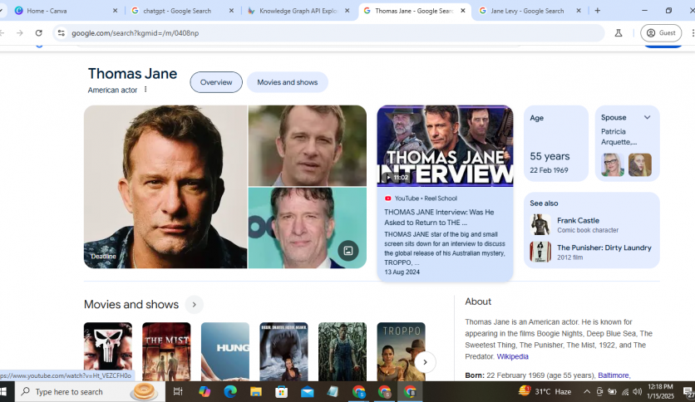The height and width of the screenshot is (402, 695).
Task: Open the notepad-style app icon on taskbar
Action: 333,392
